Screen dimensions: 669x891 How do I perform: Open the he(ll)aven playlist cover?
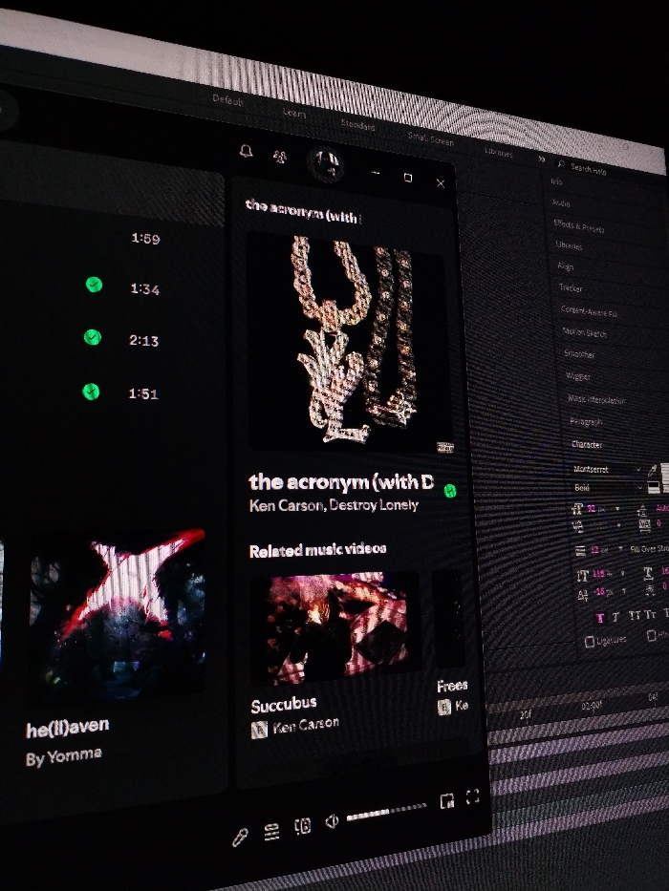point(118,618)
